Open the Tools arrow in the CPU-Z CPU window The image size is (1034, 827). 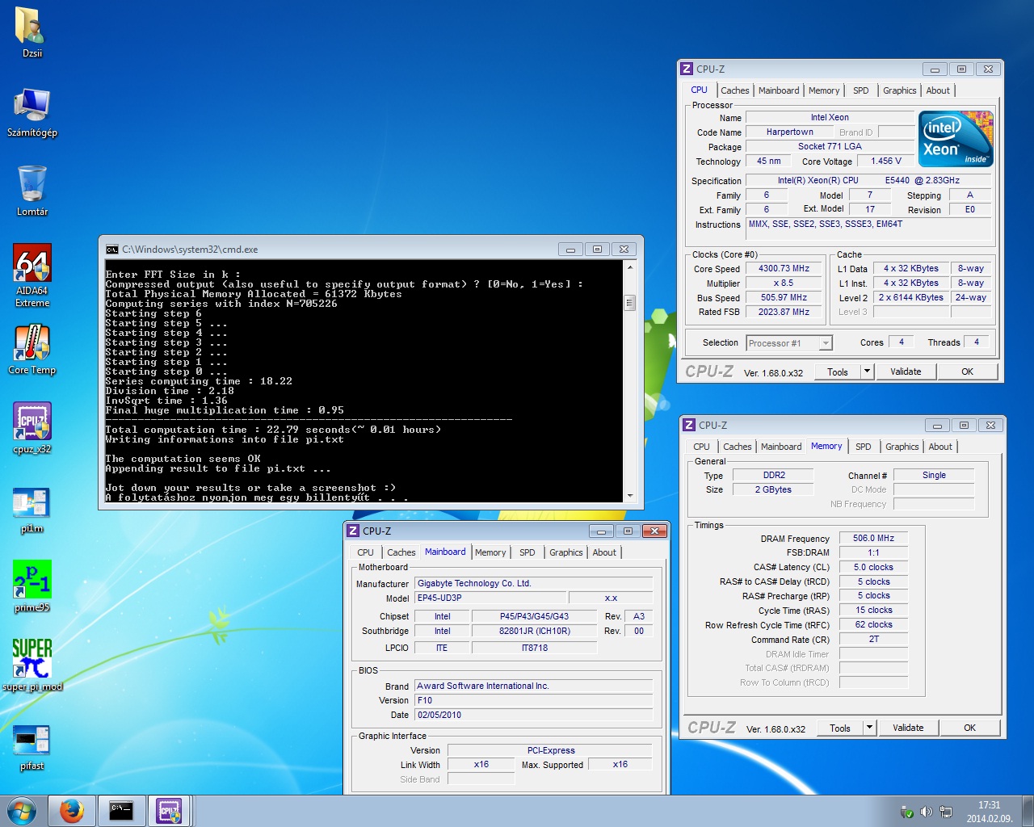click(x=867, y=372)
